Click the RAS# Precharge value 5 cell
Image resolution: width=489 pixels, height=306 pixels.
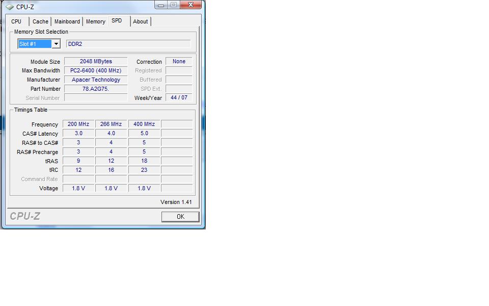(144, 151)
